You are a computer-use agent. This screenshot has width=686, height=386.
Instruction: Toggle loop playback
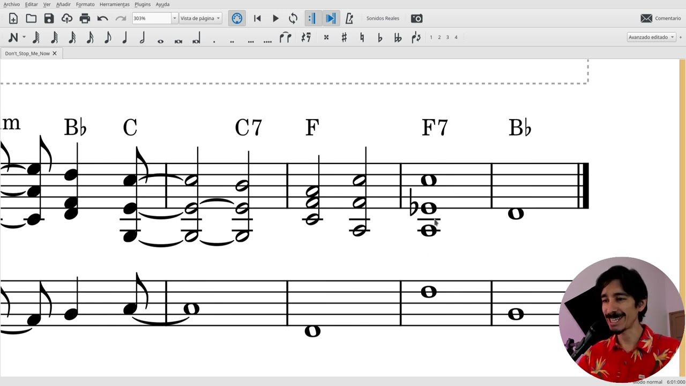tap(293, 18)
